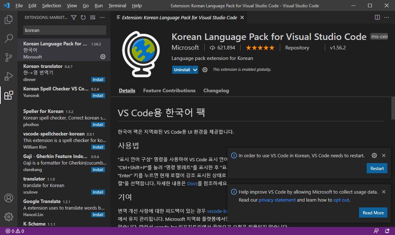This screenshot has height=235, width=395.
Task: Open the Accounts menu icon
Action: point(9,198)
